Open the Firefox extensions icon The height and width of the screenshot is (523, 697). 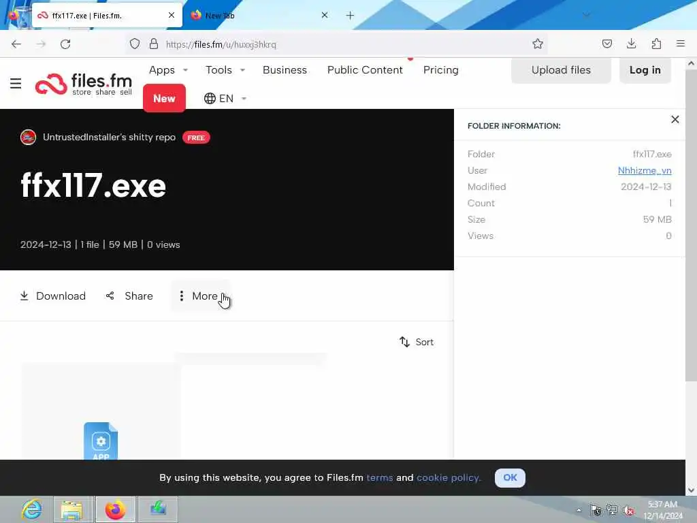tap(656, 44)
